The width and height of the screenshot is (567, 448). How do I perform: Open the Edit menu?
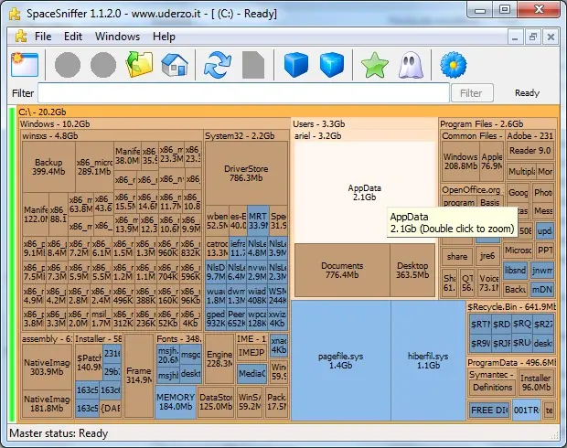(x=73, y=37)
